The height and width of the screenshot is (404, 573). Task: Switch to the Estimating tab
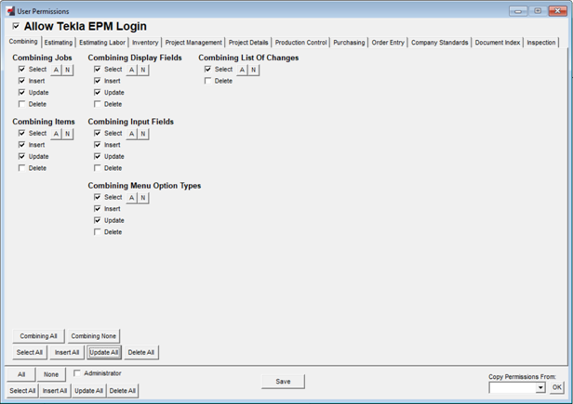point(59,43)
